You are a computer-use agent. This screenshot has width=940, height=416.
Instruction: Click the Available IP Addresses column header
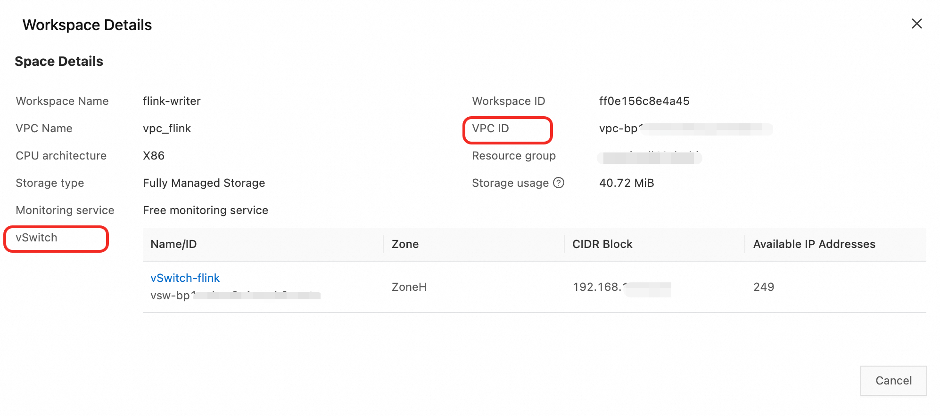pyautogui.click(x=814, y=244)
